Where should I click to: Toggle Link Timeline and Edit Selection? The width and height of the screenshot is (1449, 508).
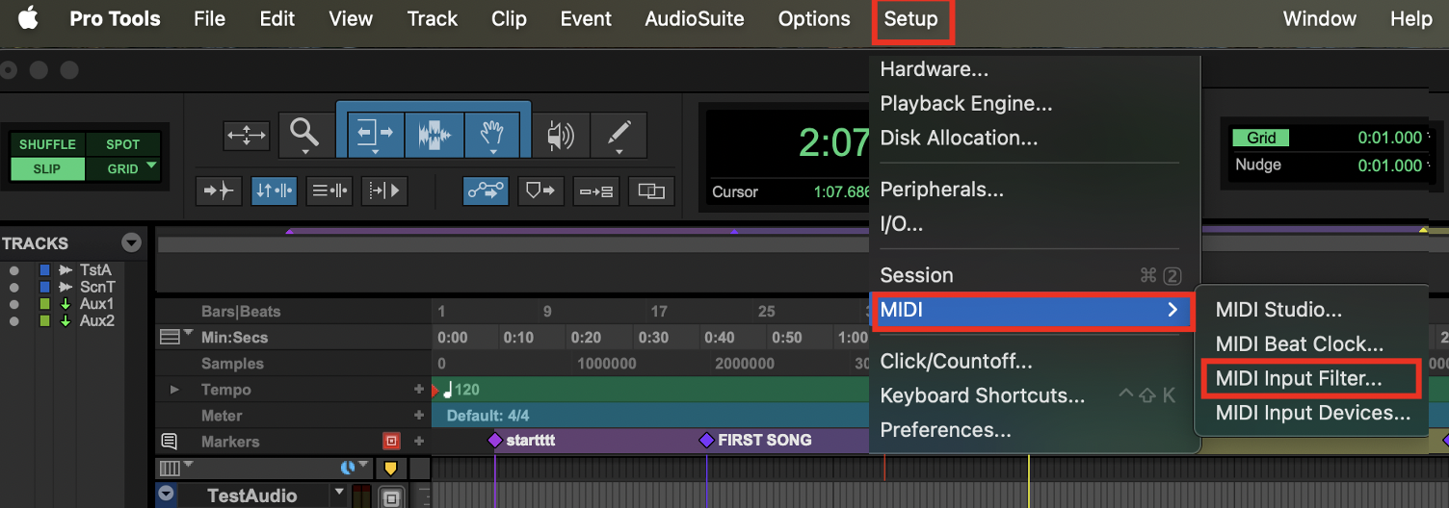pyautogui.click(x=274, y=190)
